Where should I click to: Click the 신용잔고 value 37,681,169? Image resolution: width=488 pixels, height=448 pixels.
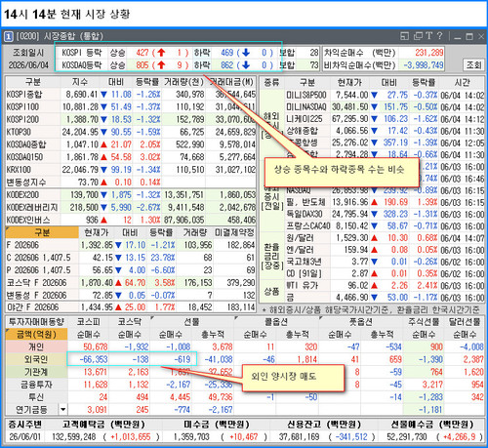coord(299,437)
